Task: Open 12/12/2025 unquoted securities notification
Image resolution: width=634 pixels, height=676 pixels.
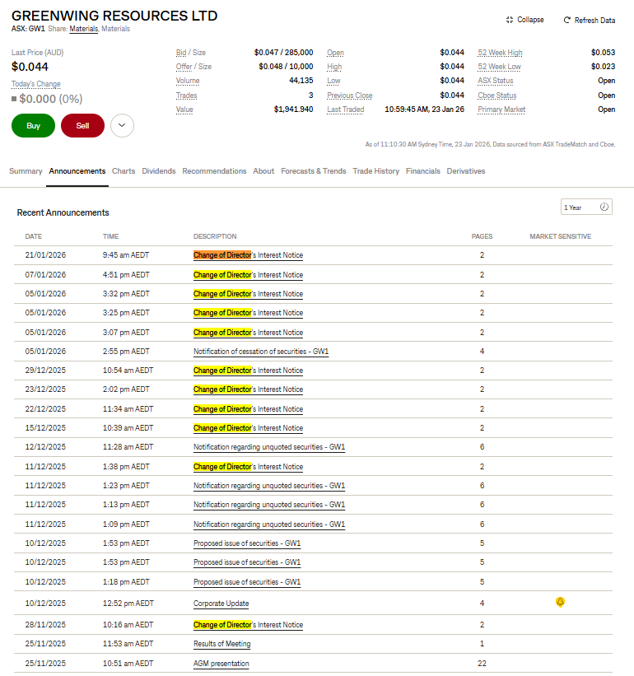Action: [269, 447]
